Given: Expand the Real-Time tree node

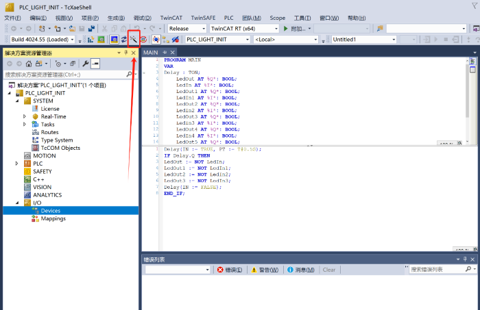Looking at the screenshot, I should point(25,116).
